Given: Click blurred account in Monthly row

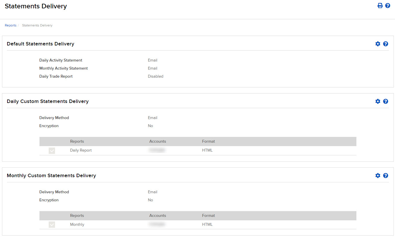Looking at the screenshot, I should click(x=157, y=224).
